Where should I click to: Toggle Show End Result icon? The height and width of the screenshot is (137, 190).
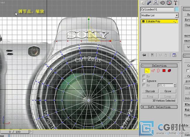coord(152,55)
